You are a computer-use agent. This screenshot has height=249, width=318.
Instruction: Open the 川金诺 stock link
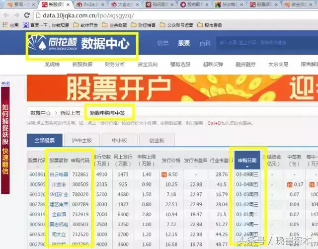(x=59, y=184)
